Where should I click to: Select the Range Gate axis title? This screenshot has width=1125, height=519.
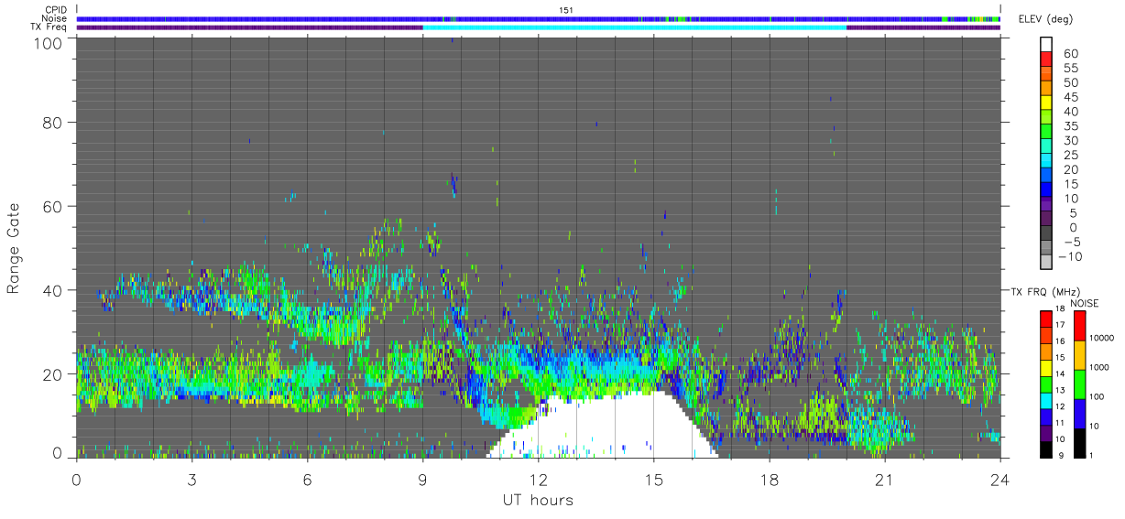pos(14,248)
